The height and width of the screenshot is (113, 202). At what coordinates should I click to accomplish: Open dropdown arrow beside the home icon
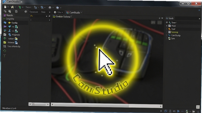pos(53,8)
